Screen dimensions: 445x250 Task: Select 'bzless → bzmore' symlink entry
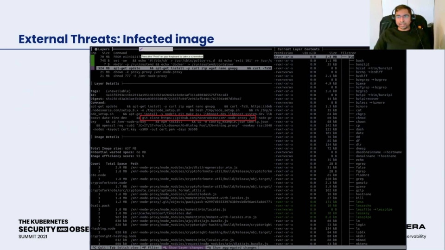pos(370,103)
